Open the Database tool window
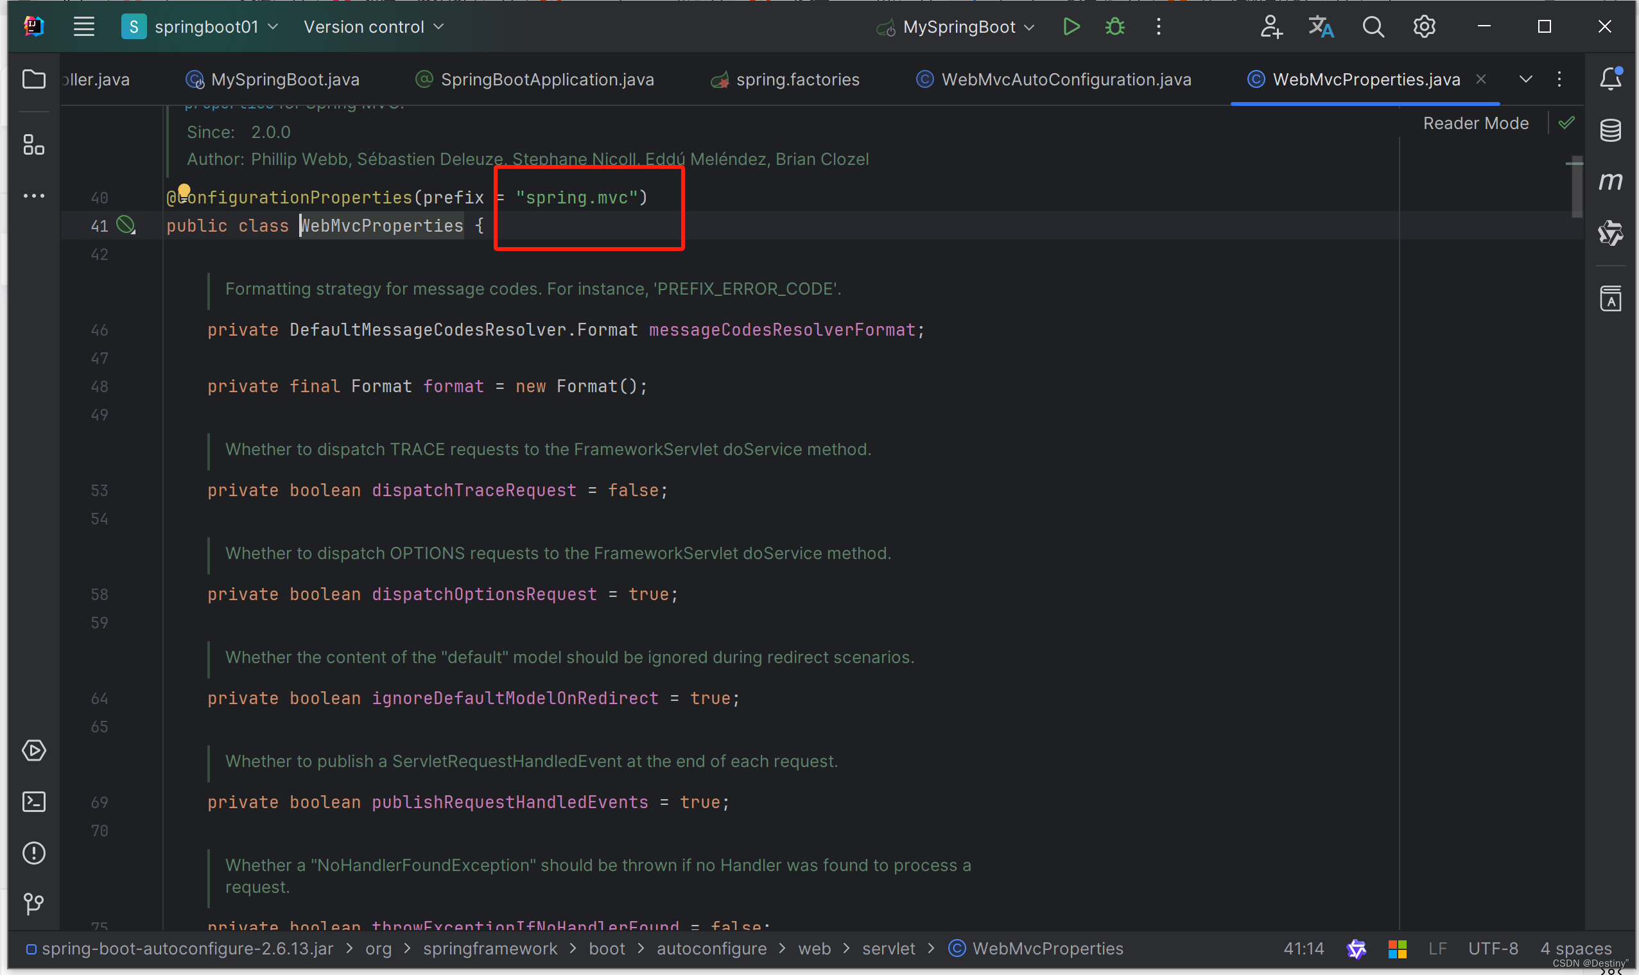Viewport: 1639px width, 975px height. [1610, 130]
